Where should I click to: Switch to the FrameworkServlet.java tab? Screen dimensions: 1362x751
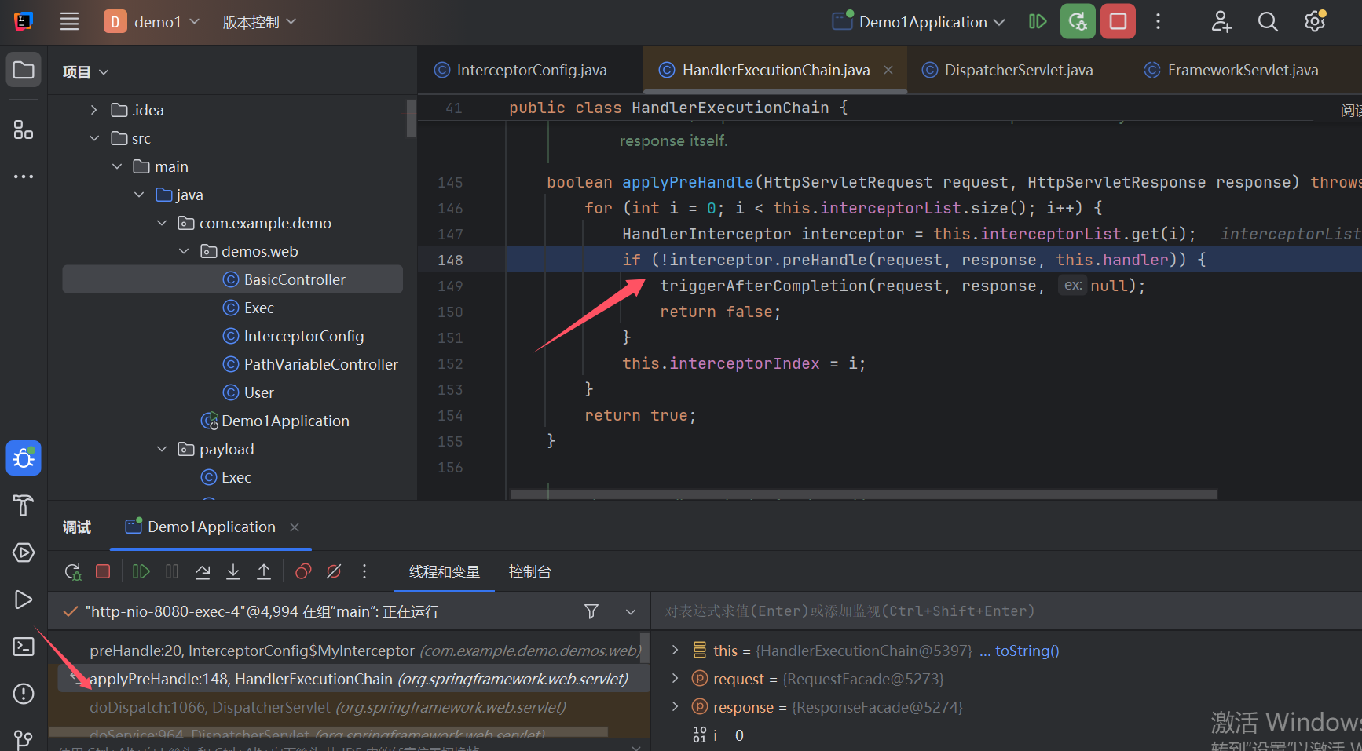[x=1232, y=70]
